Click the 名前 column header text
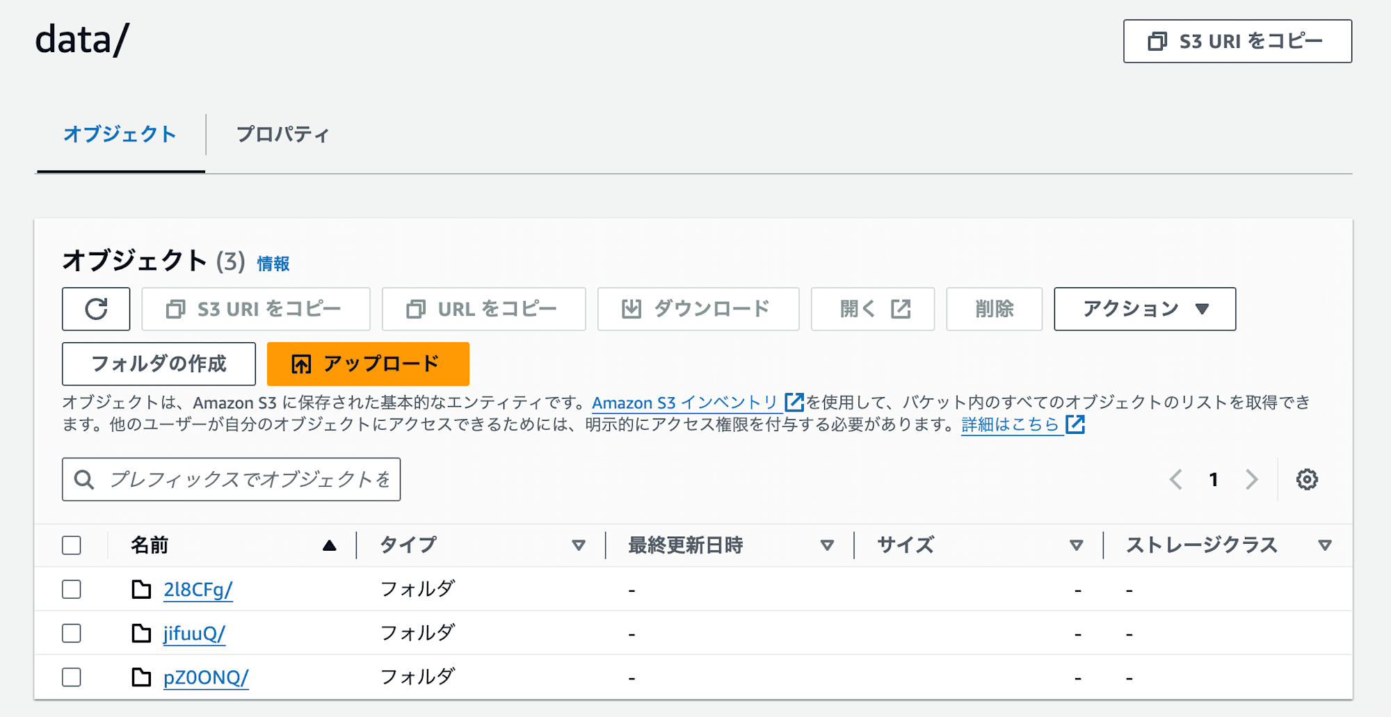The width and height of the screenshot is (1391, 717). pyautogui.click(x=150, y=545)
